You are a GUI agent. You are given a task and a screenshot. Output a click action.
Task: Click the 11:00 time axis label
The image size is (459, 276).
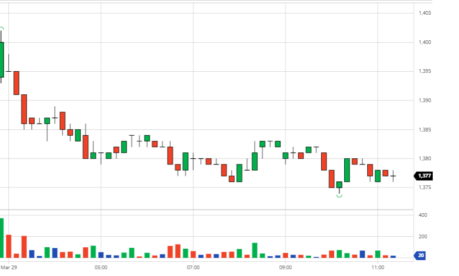(x=378, y=267)
